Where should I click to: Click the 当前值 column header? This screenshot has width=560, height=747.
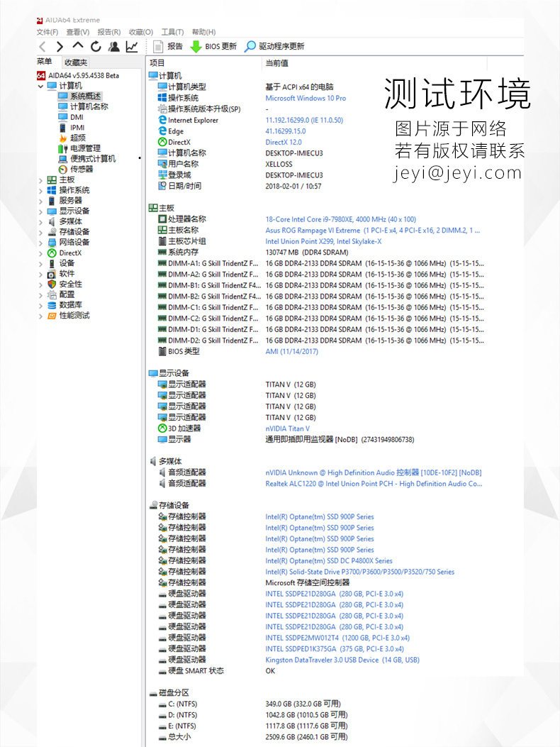(x=276, y=63)
